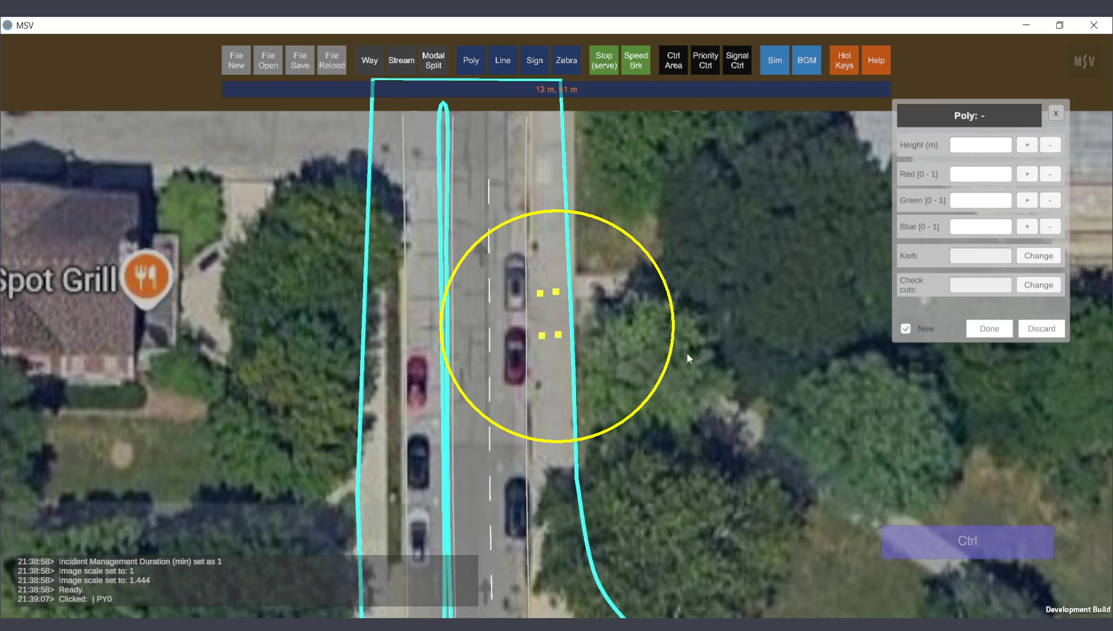Viewport: 1113px width, 631px height.
Task: Toggle the New checkbox
Action: [905, 329]
